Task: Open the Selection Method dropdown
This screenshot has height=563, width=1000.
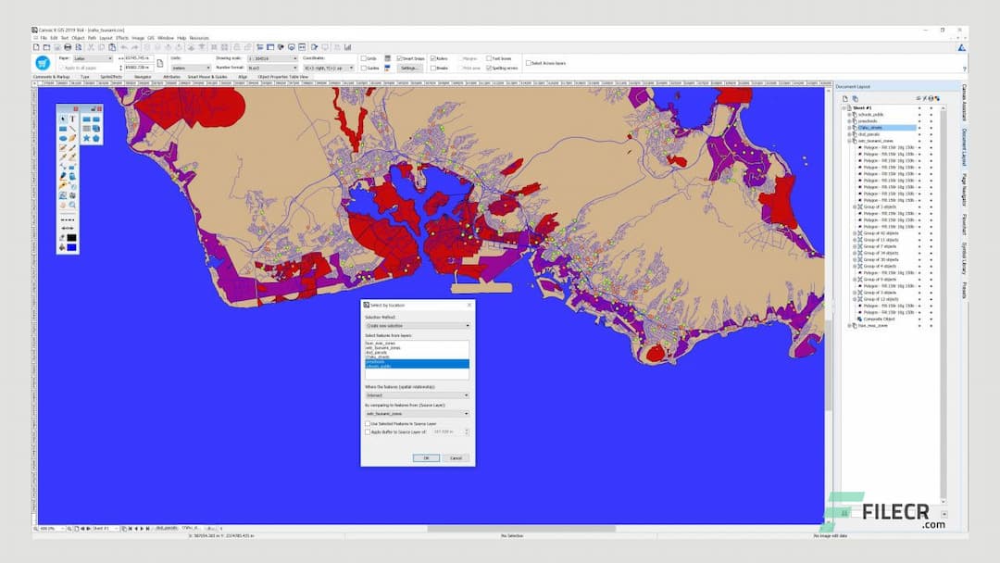Action: point(416,325)
